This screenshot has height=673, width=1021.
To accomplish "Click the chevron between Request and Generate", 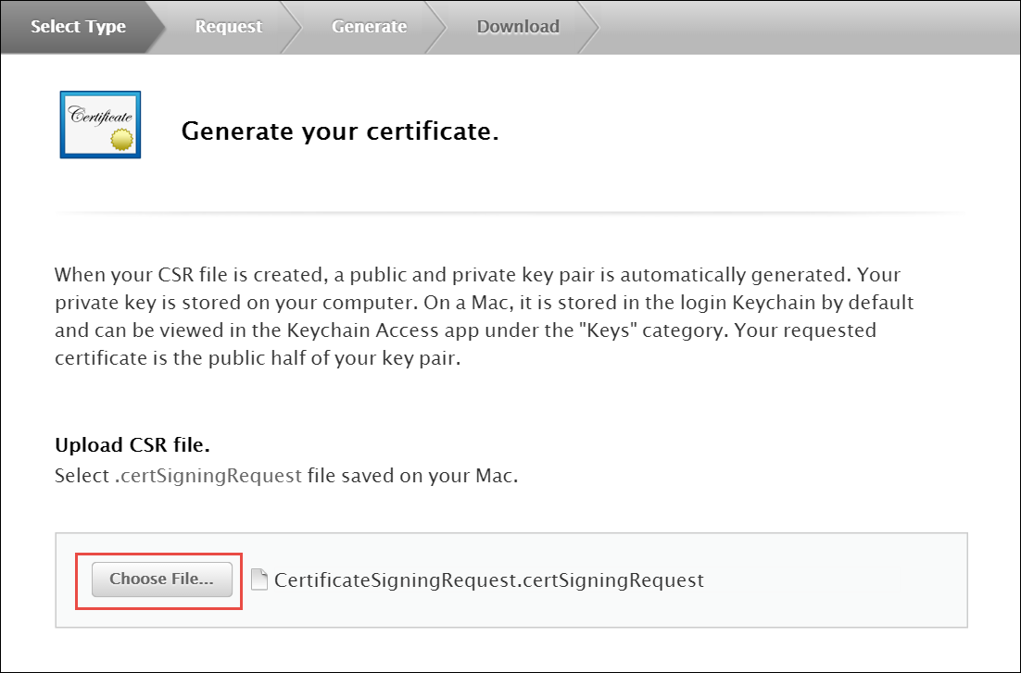I will click(x=295, y=27).
